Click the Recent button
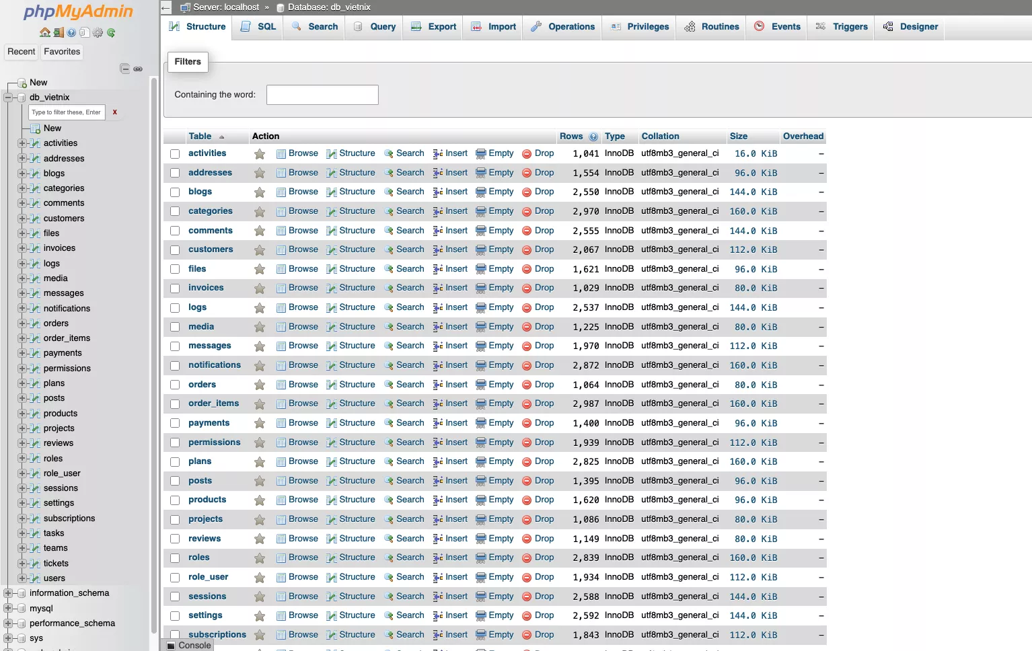Screen dimensions: 1032x651 coord(21,51)
